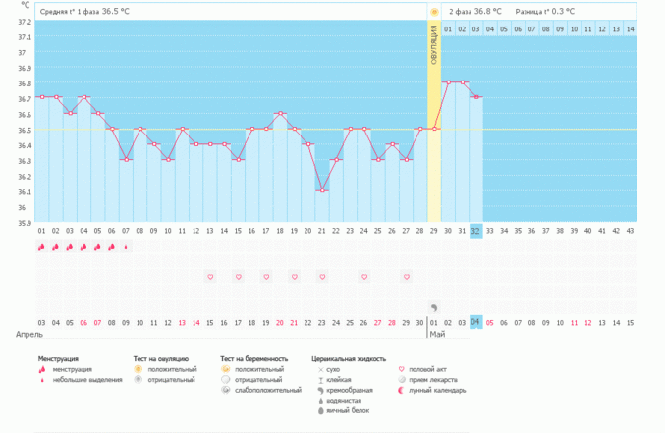Click the small spotting drop on cycle day 07
This screenshot has height=433, width=665.
coord(126,247)
